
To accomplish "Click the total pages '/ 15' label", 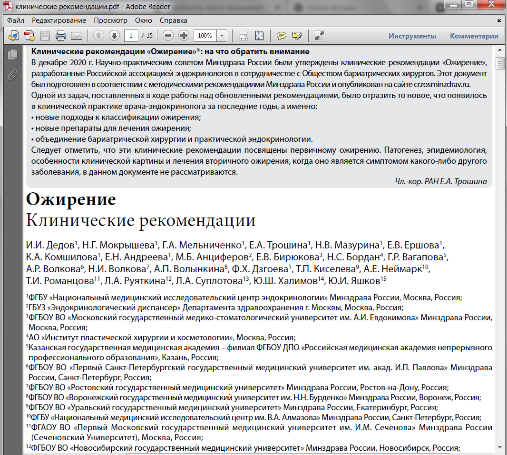I will point(147,36).
